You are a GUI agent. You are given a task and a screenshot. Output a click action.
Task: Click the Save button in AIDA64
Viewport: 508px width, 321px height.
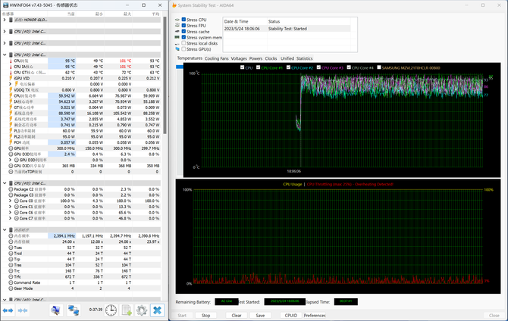coord(260,315)
